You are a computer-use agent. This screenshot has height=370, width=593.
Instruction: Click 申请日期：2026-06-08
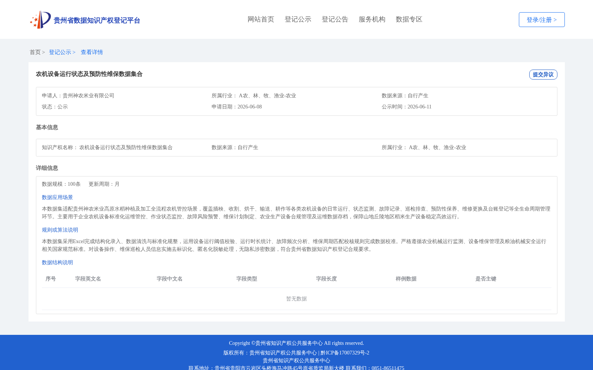(237, 107)
